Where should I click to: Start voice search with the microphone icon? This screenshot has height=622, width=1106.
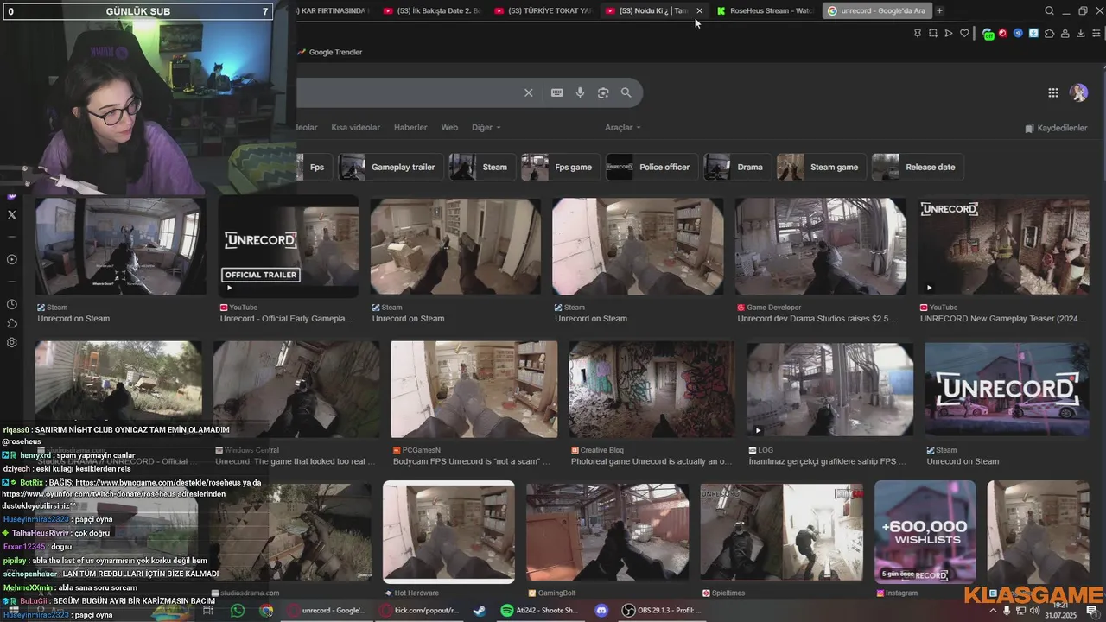point(580,92)
